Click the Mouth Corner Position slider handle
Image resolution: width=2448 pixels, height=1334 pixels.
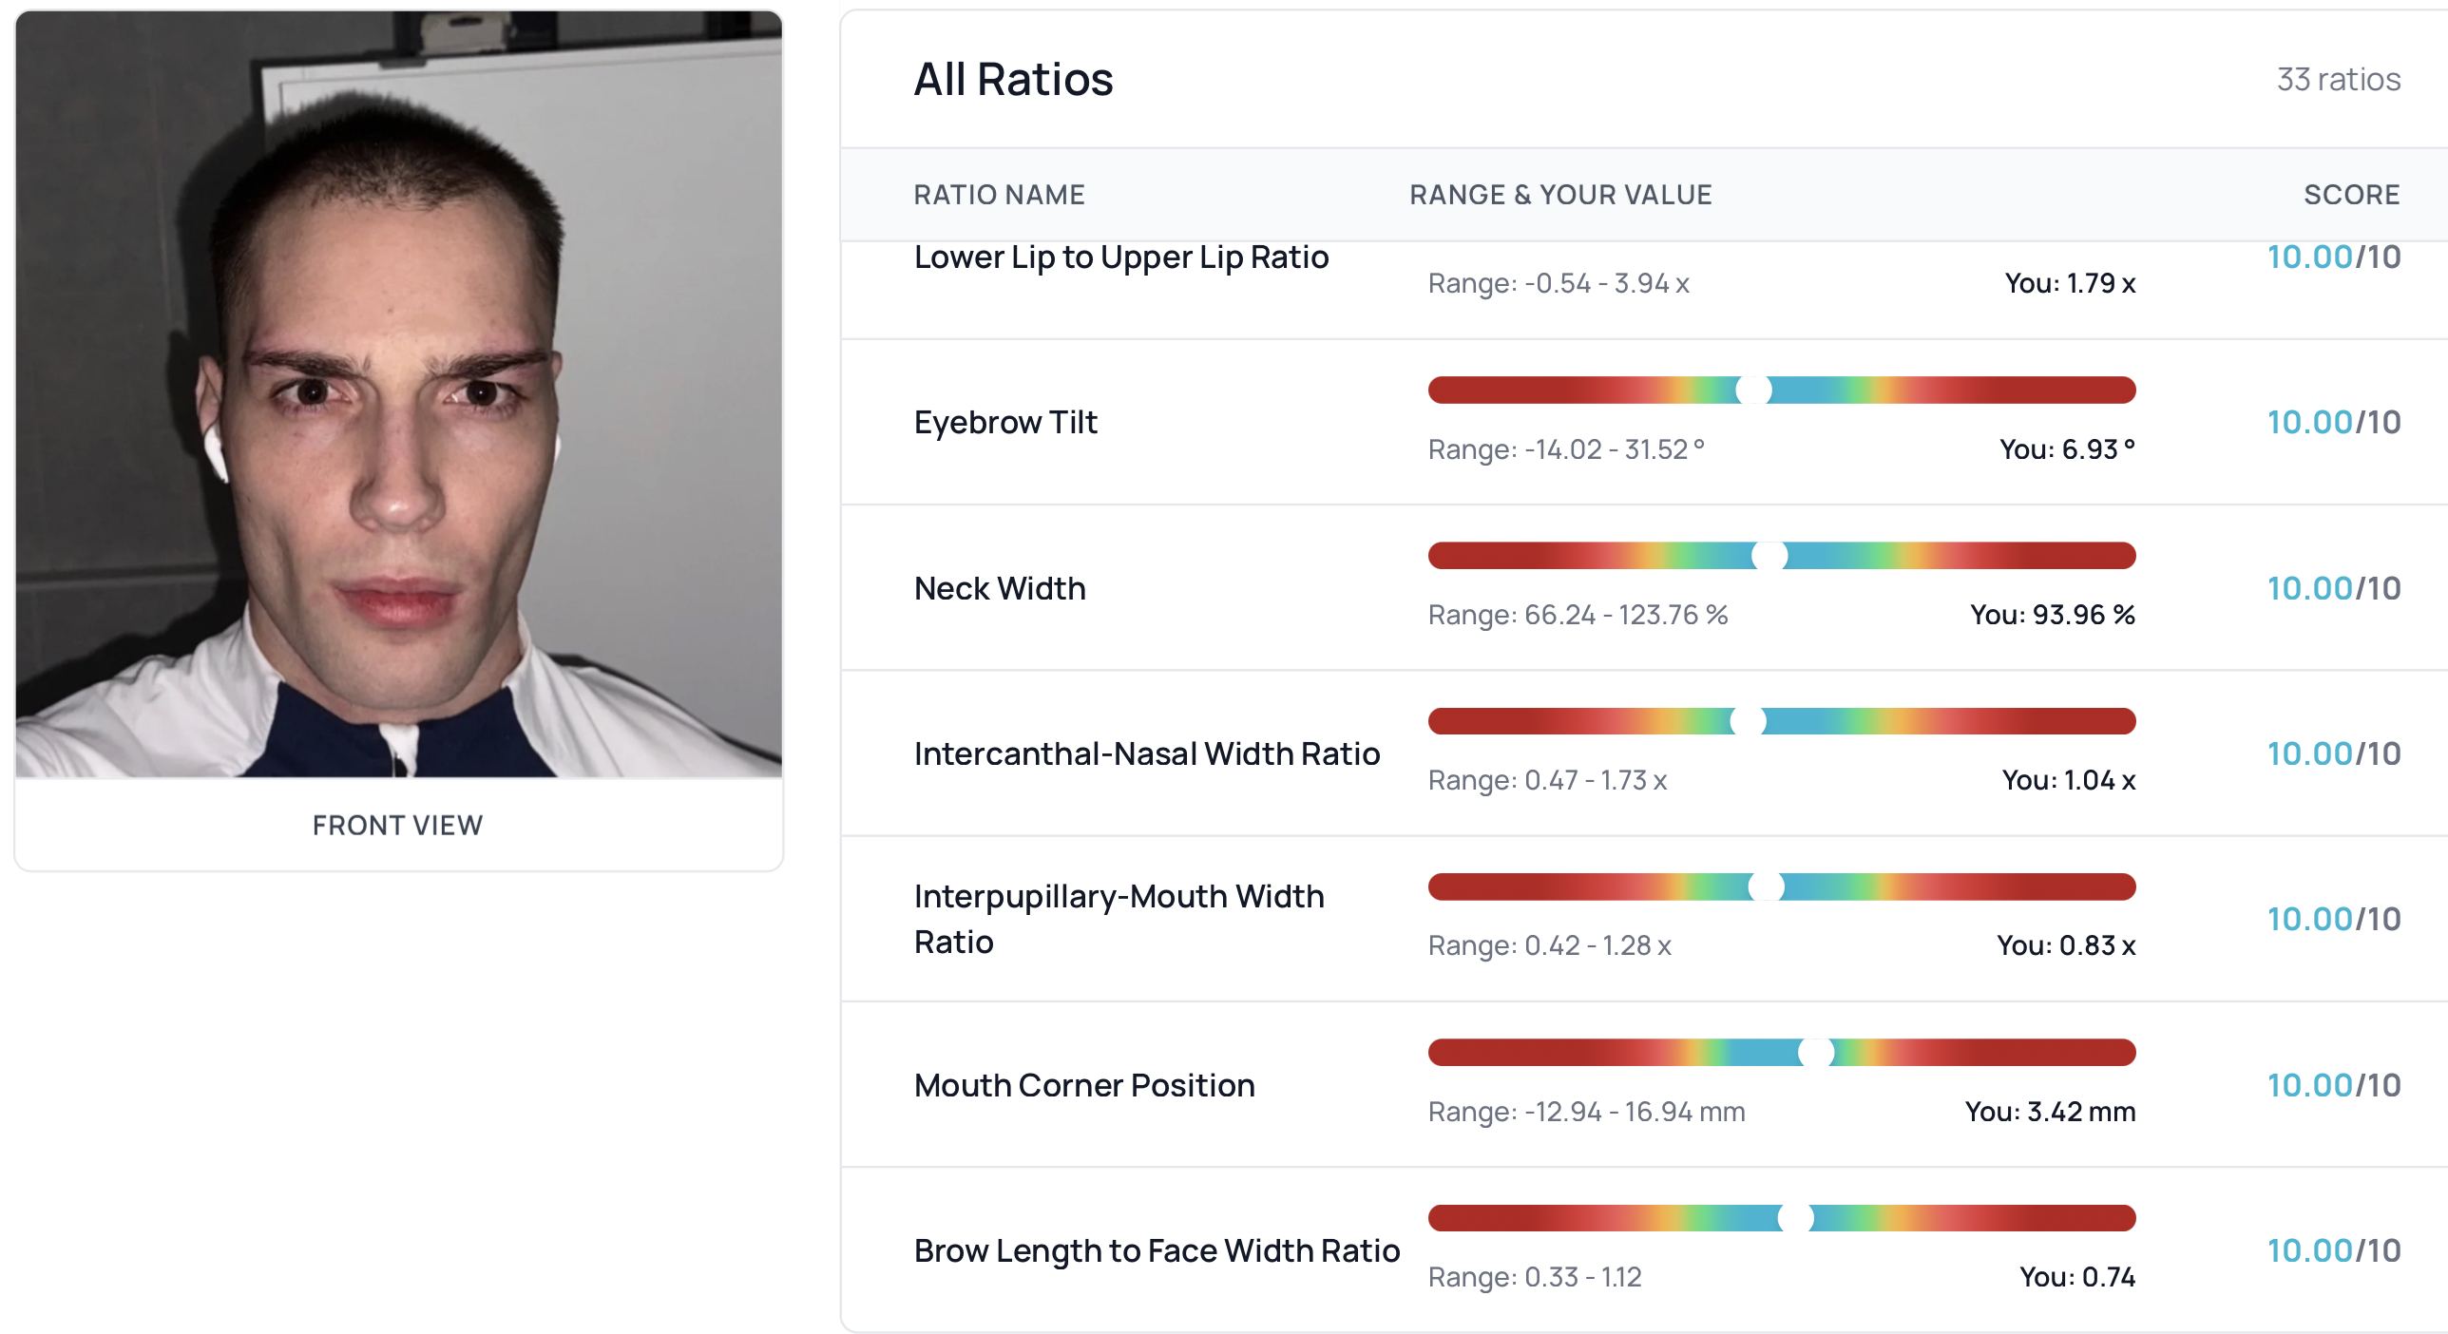1816,1053
